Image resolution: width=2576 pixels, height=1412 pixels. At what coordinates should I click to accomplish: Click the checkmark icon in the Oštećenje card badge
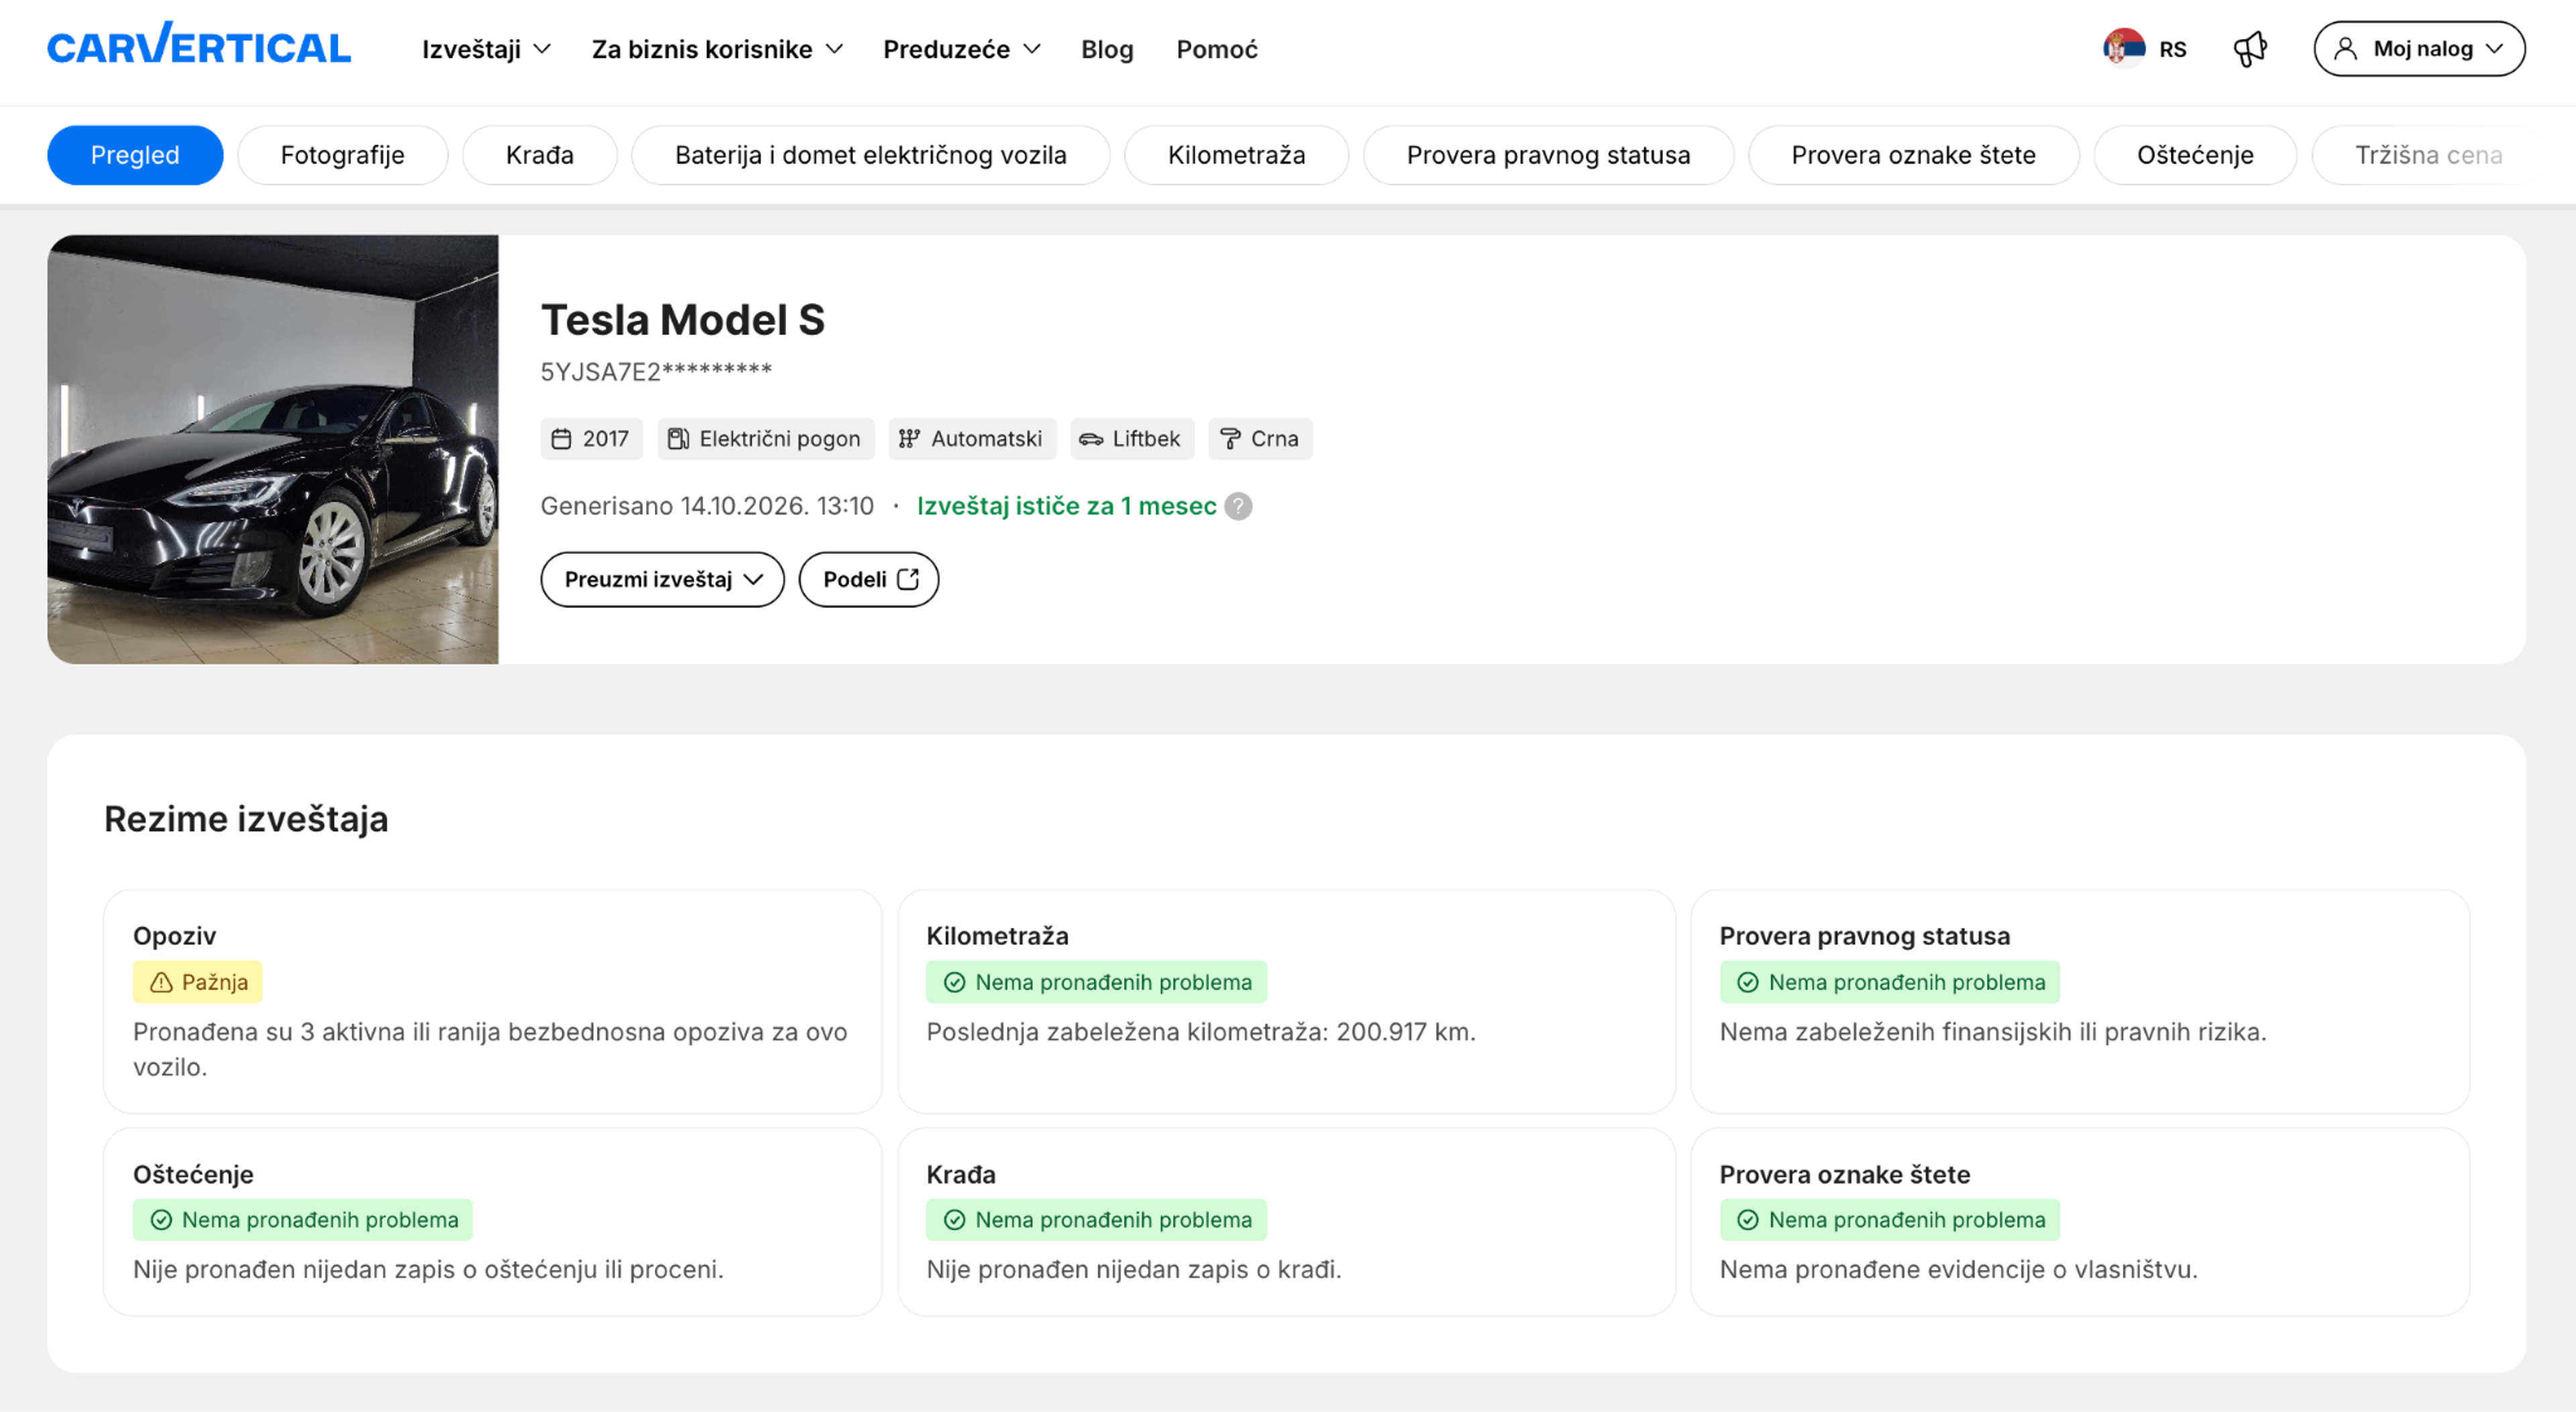point(161,1220)
